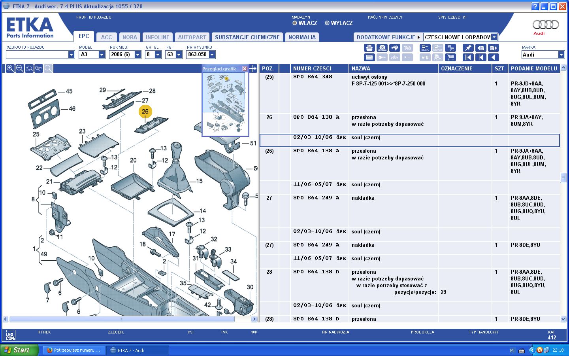Click the ETKA help question mark button
The width and height of the screenshot is (569, 356).
point(535,6)
